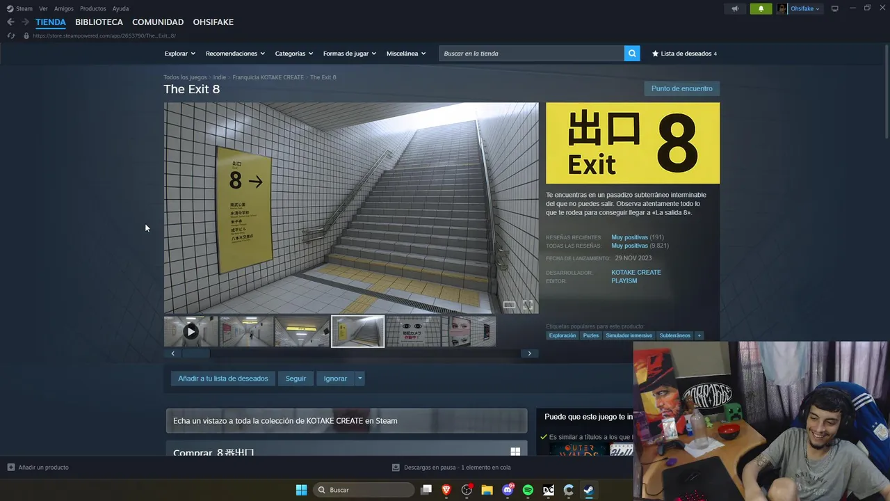This screenshot has width=890, height=501.
Task: Open the OHSIFAKE profile tab
Action: 213,22
